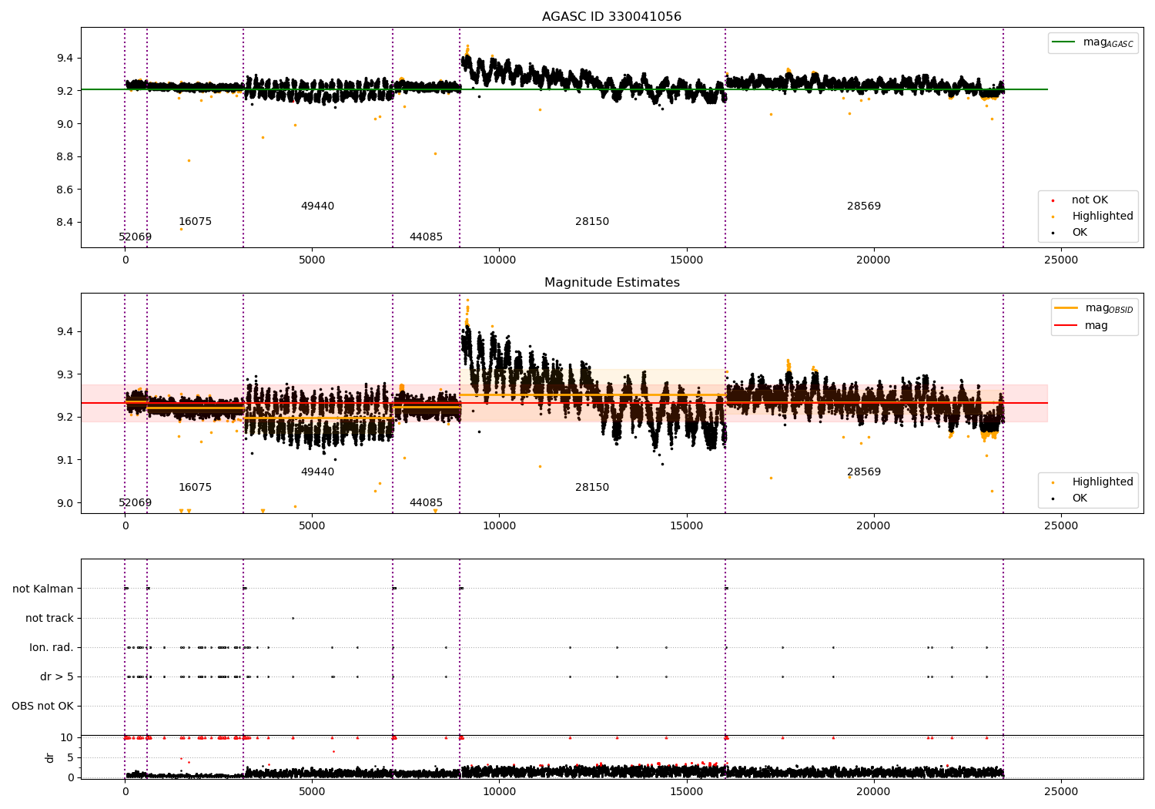Viewport: 1155px width, 809px height.
Task: Click the 'dr > 5' row label
Action: pos(57,677)
